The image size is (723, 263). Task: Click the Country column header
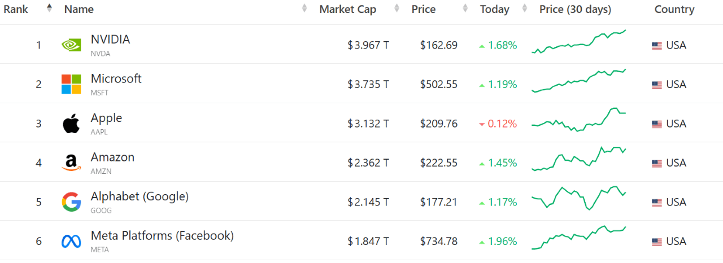click(674, 9)
